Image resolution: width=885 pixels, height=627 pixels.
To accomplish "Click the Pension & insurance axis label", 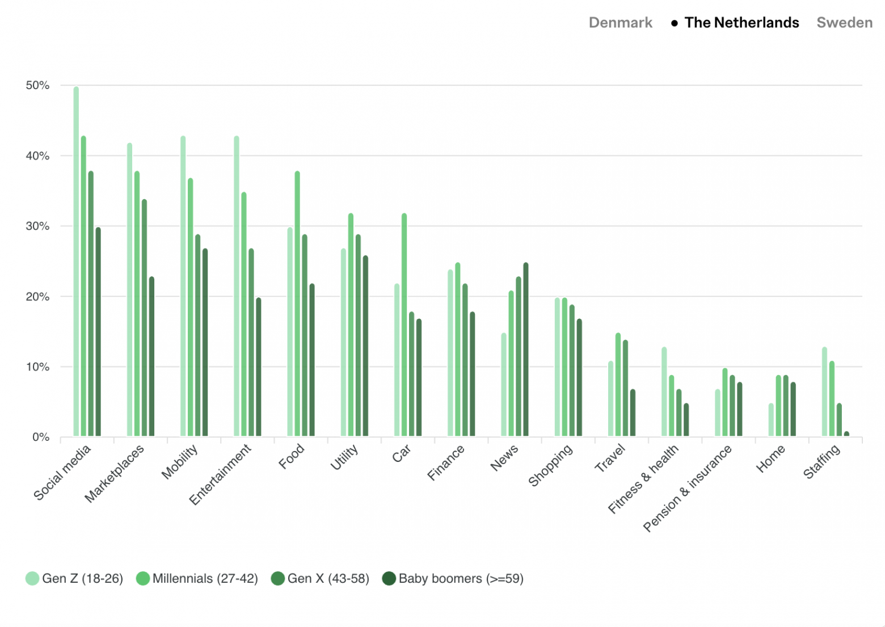I will pyautogui.click(x=688, y=489).
